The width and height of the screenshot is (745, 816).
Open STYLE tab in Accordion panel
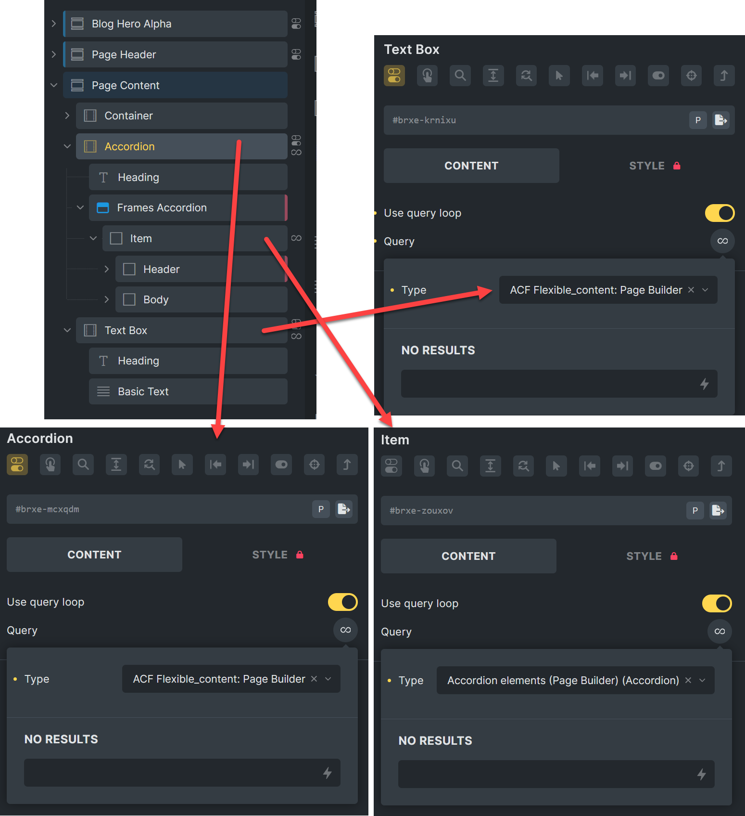pyautogui.click(x=270, y=555)
